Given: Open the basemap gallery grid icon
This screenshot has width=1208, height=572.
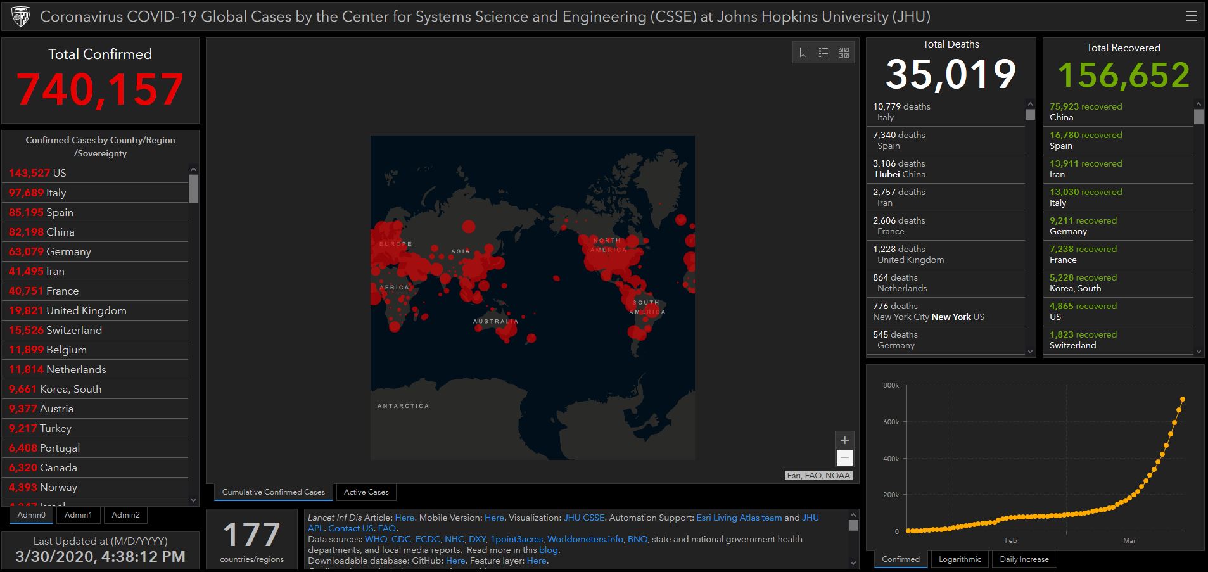Looking at the screenshot, I should tap(844, 53).
